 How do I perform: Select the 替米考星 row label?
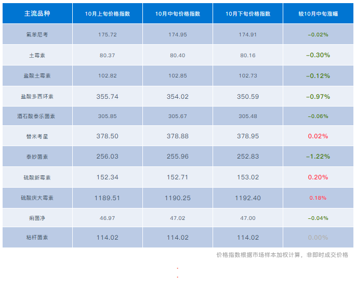tap(37, 136)
